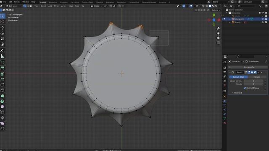This screenshot has height=151, width=269.
Task: Open the shading options dropdown arrow
Action: tap(219, 6)
